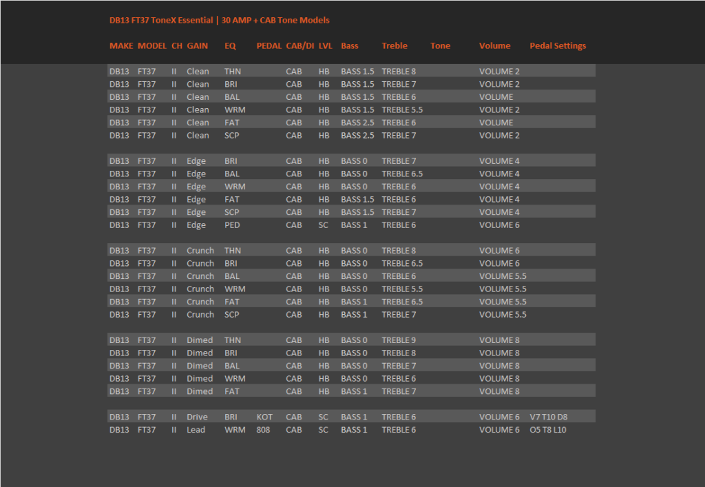
Task: Click the CAB/DI column header
Action: click(300, 46)
